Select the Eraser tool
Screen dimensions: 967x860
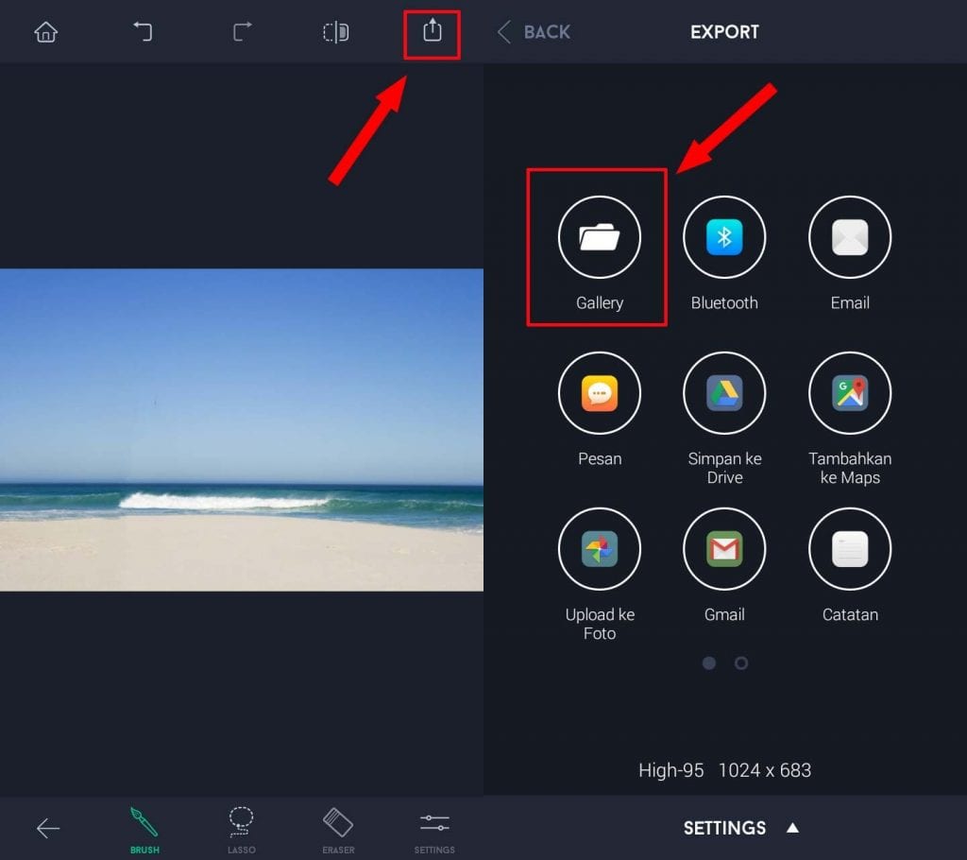click(338, 831)
